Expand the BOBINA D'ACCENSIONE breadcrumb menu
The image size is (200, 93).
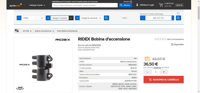click(44, 31)
